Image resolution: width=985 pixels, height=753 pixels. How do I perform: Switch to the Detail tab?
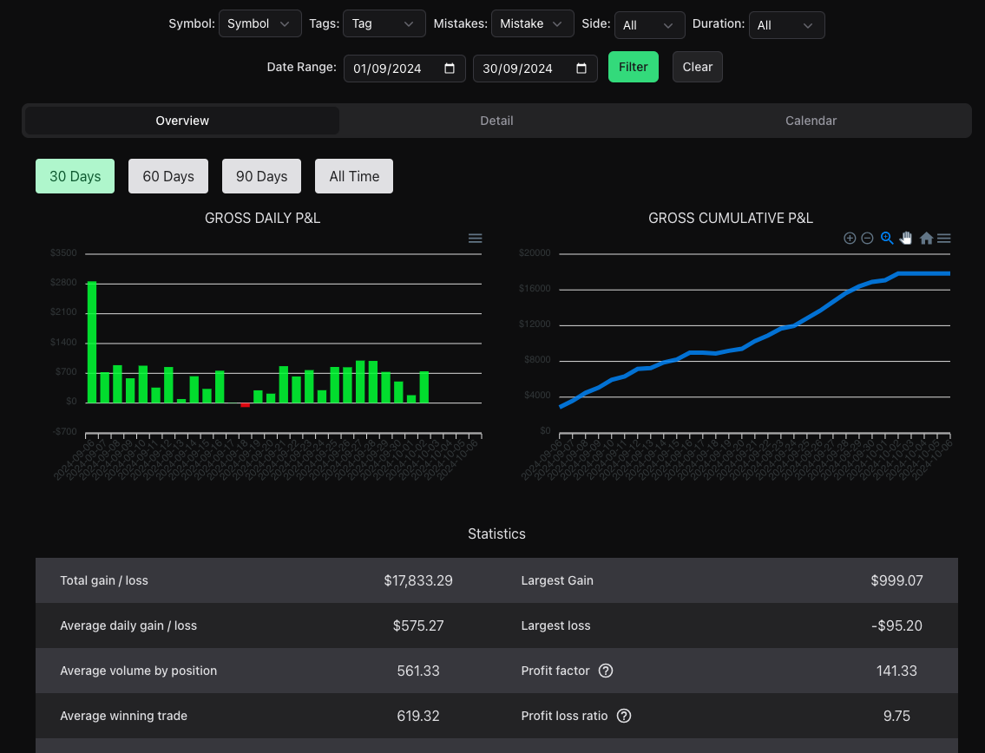point(496,121)
